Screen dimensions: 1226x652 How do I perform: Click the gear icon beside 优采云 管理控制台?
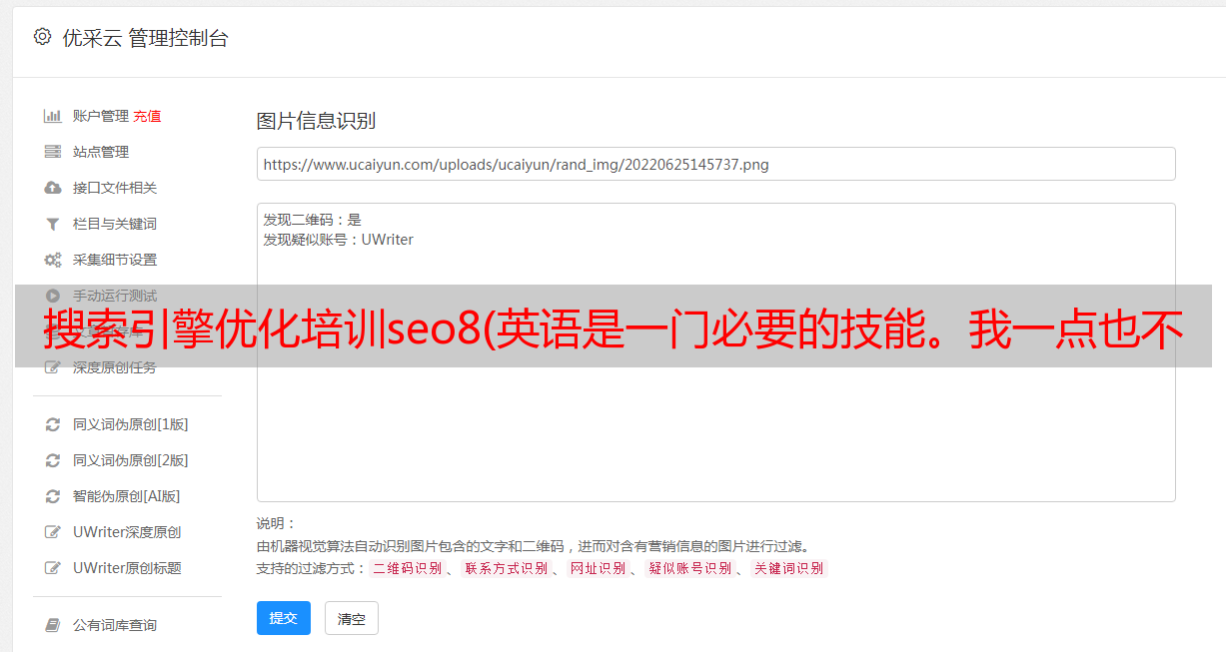pos(42,37)
